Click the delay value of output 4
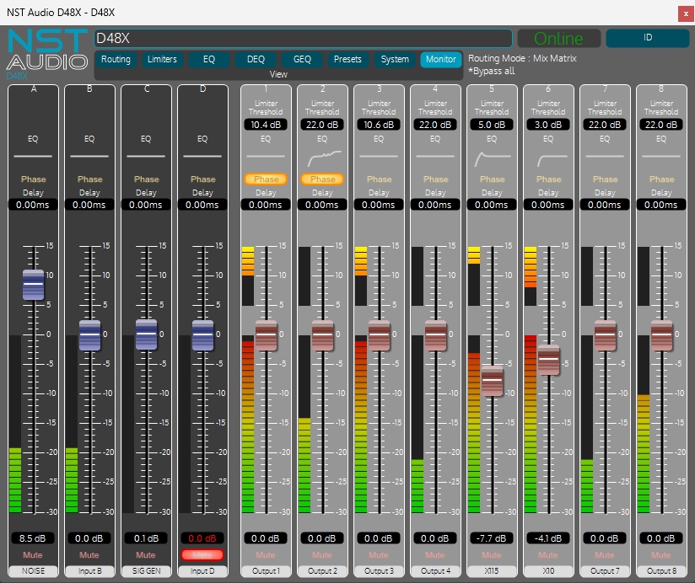 435,205
